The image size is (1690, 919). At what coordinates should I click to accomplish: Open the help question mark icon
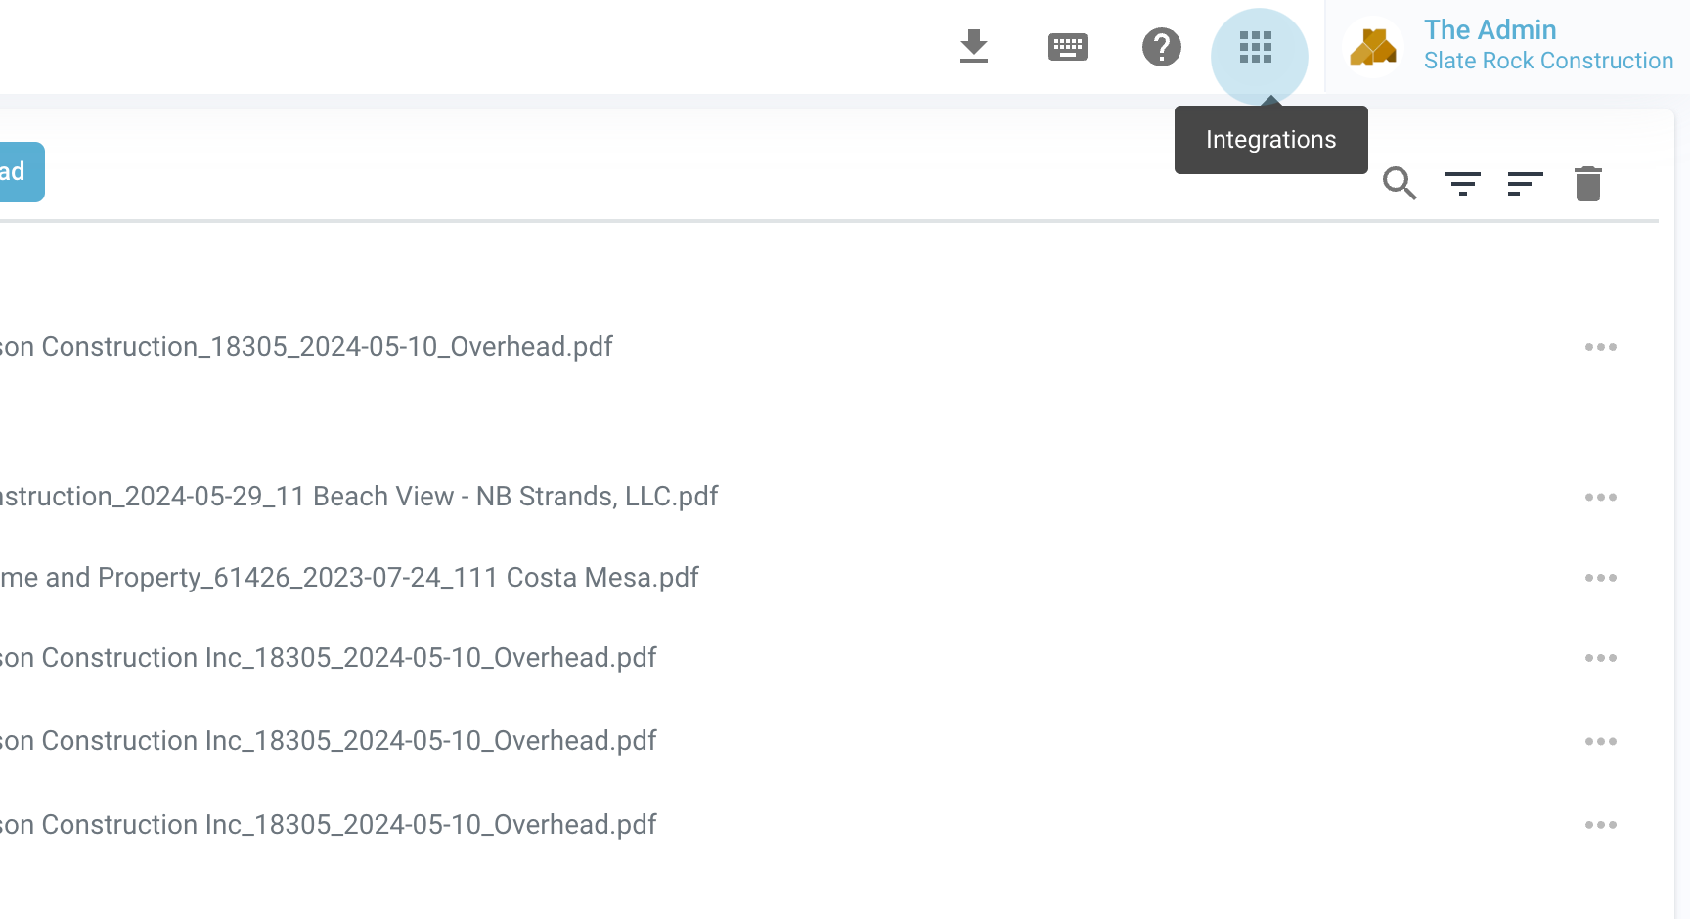1161,47
